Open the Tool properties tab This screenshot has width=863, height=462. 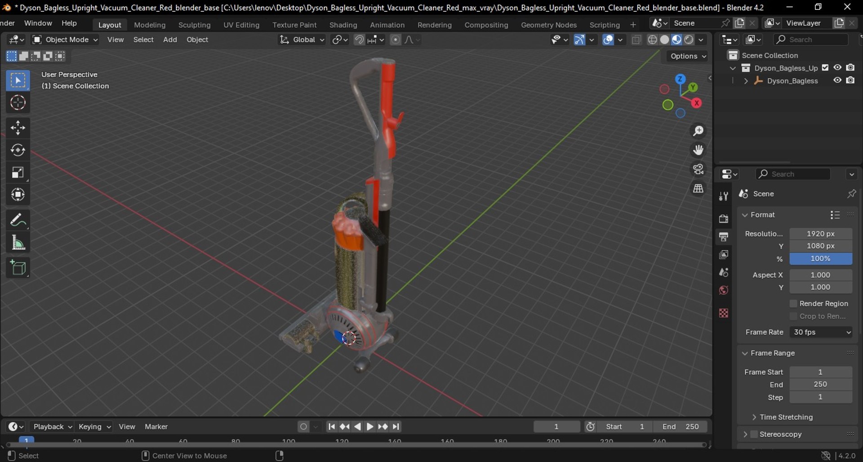723,196
